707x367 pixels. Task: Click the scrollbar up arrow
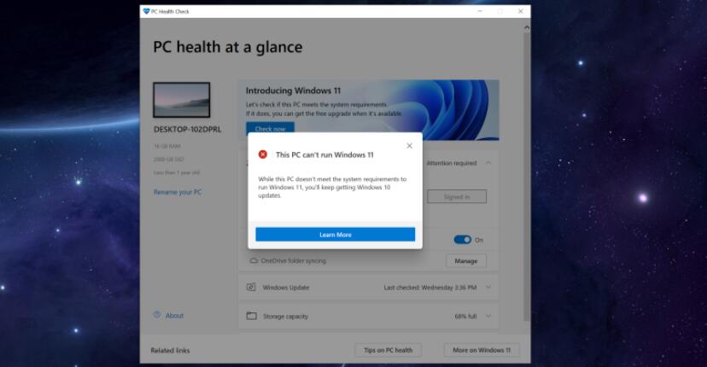click(526, 27)
